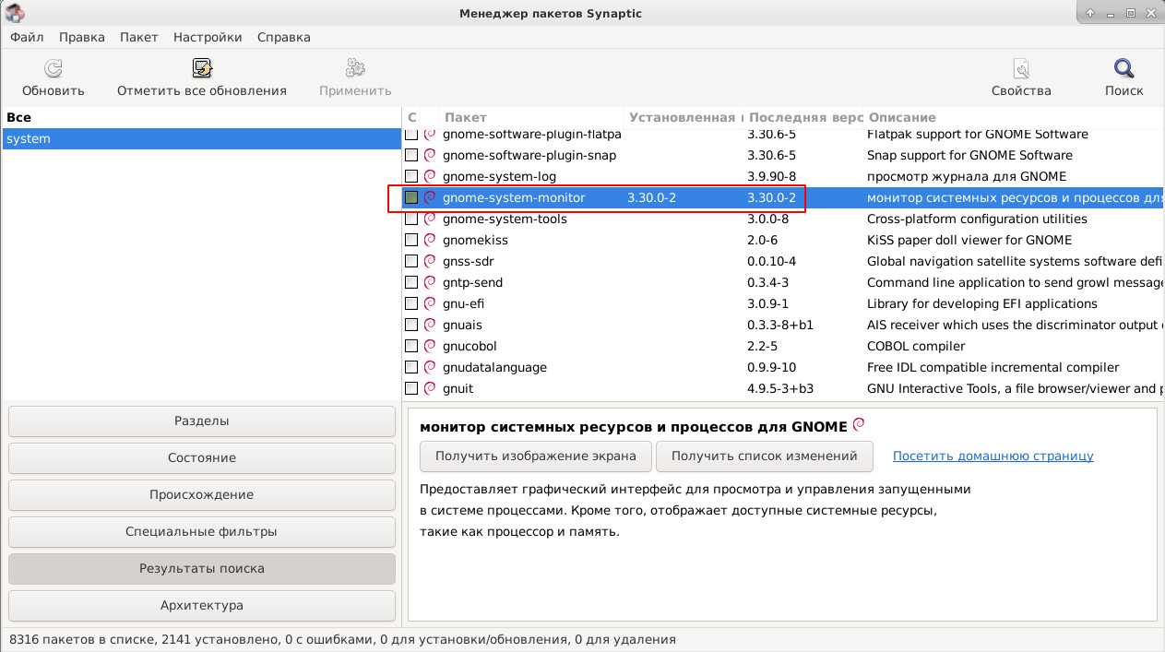Tick the checkbox for gnomekiss
The height and width of the screenshot is (652, 1165).
[x=411, y=240]
